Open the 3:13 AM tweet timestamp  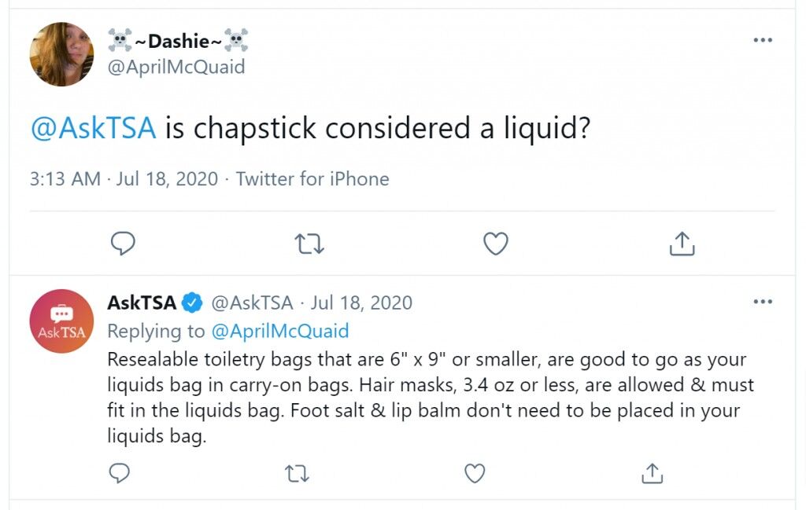[x=65, y=179]
